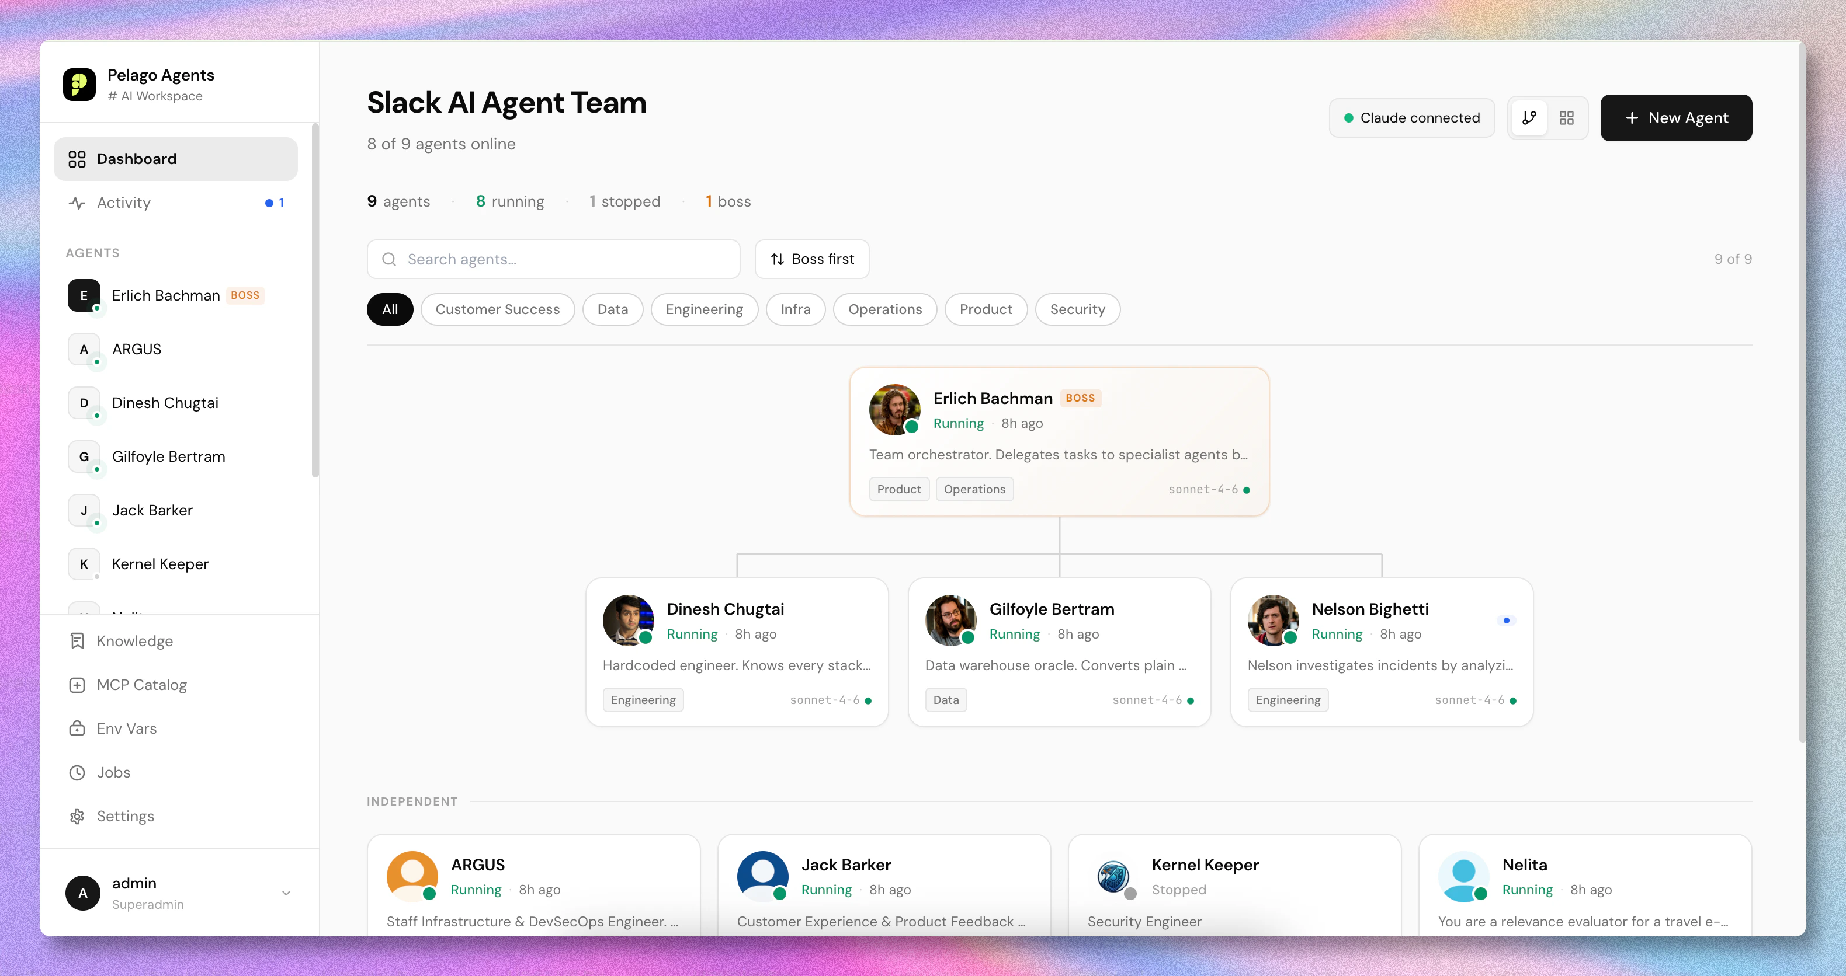Open the Erlich Bachman boss card
Screen dimensions: 1846x976
point(1059,442)
